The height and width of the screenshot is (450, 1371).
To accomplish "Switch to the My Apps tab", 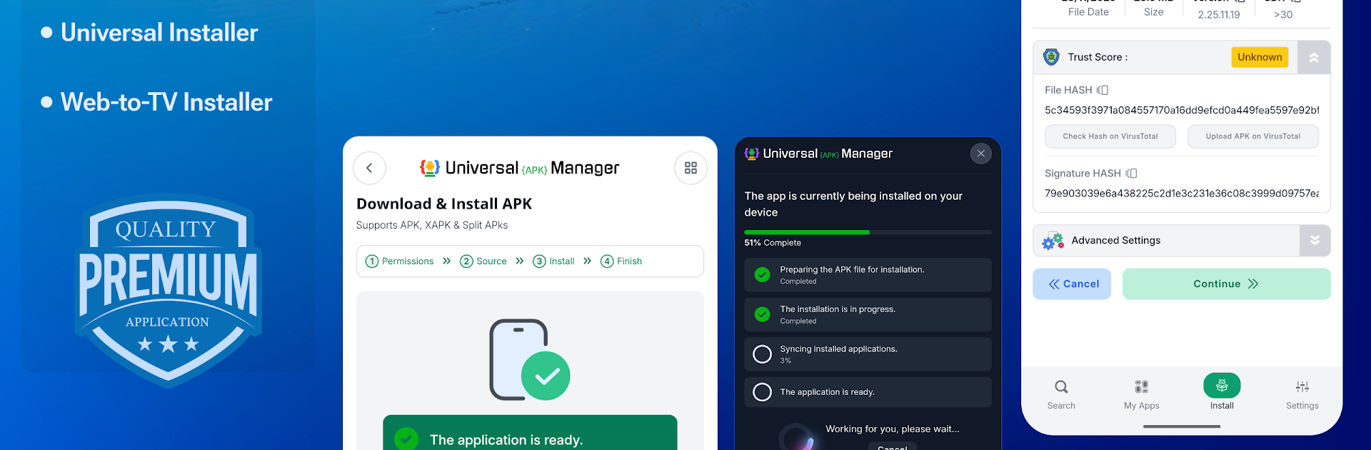I will tap(1141, 394).
